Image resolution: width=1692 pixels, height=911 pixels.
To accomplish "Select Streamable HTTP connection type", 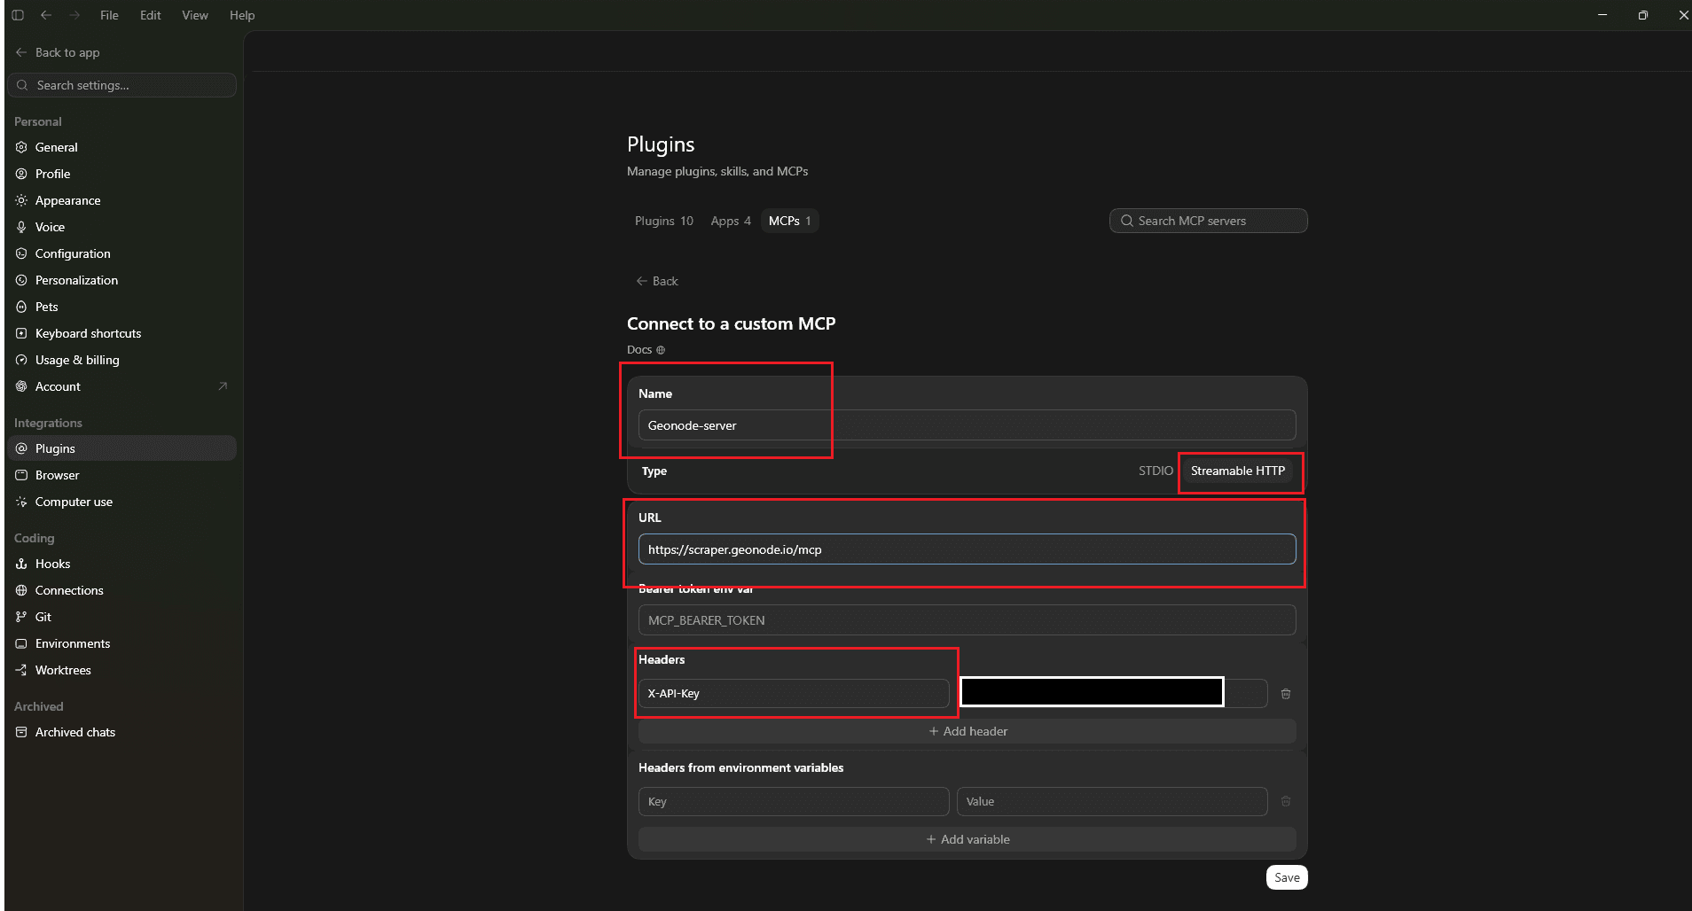I will [1238, 471].
